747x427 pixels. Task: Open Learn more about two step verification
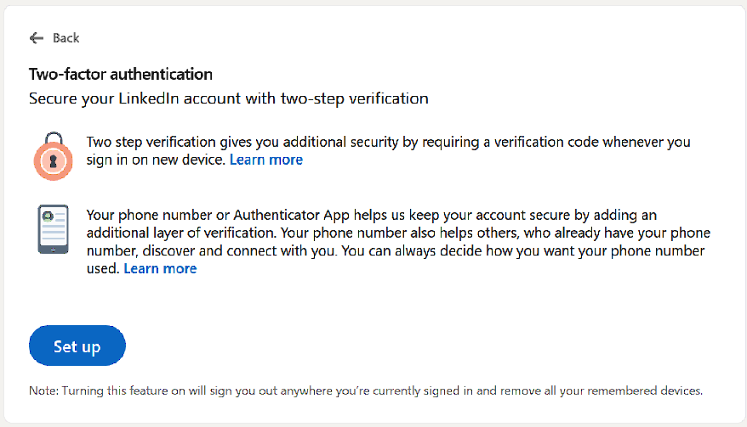point(266,160)
